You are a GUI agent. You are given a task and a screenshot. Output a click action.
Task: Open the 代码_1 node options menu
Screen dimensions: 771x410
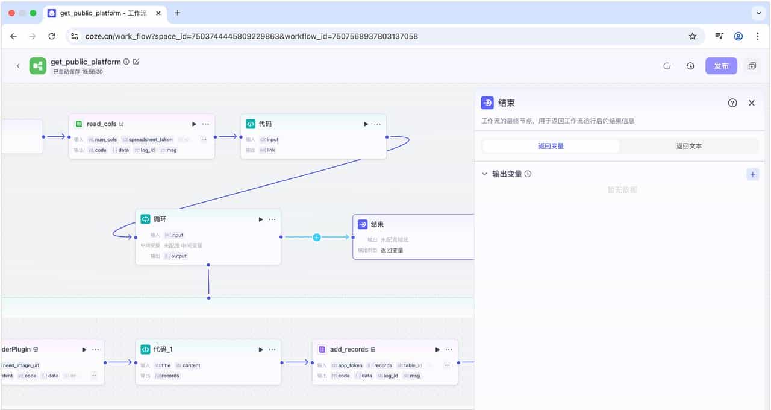tap(272, 350)
